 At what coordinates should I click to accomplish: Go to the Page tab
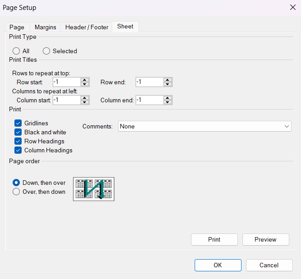click(x=17, y=27)
